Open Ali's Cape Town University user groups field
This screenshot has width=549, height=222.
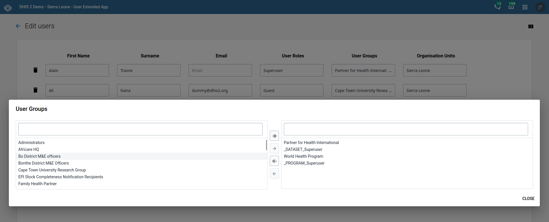coord(363,90)
